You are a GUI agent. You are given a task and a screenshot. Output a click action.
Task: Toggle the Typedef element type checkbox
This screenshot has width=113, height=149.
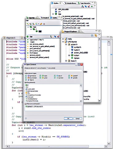[69, 76]
